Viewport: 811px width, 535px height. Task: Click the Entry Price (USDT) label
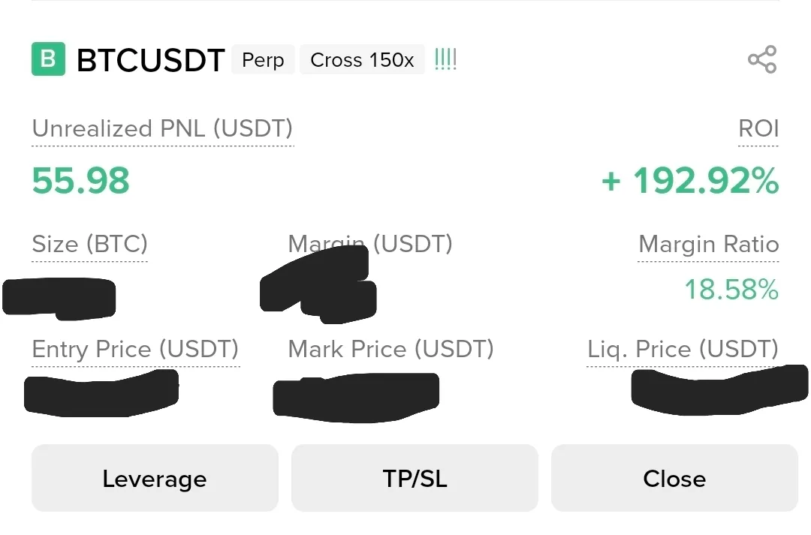point(135,349)
